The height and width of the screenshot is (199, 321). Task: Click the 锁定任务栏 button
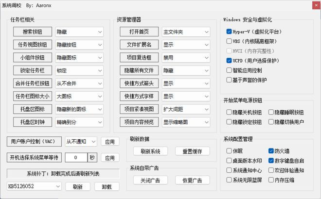pos(33,70)
